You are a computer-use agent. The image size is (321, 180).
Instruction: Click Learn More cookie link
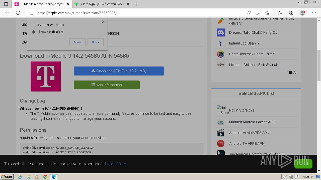(115, 164)
